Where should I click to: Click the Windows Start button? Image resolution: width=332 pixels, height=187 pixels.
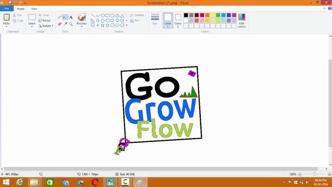click(6, 182)
